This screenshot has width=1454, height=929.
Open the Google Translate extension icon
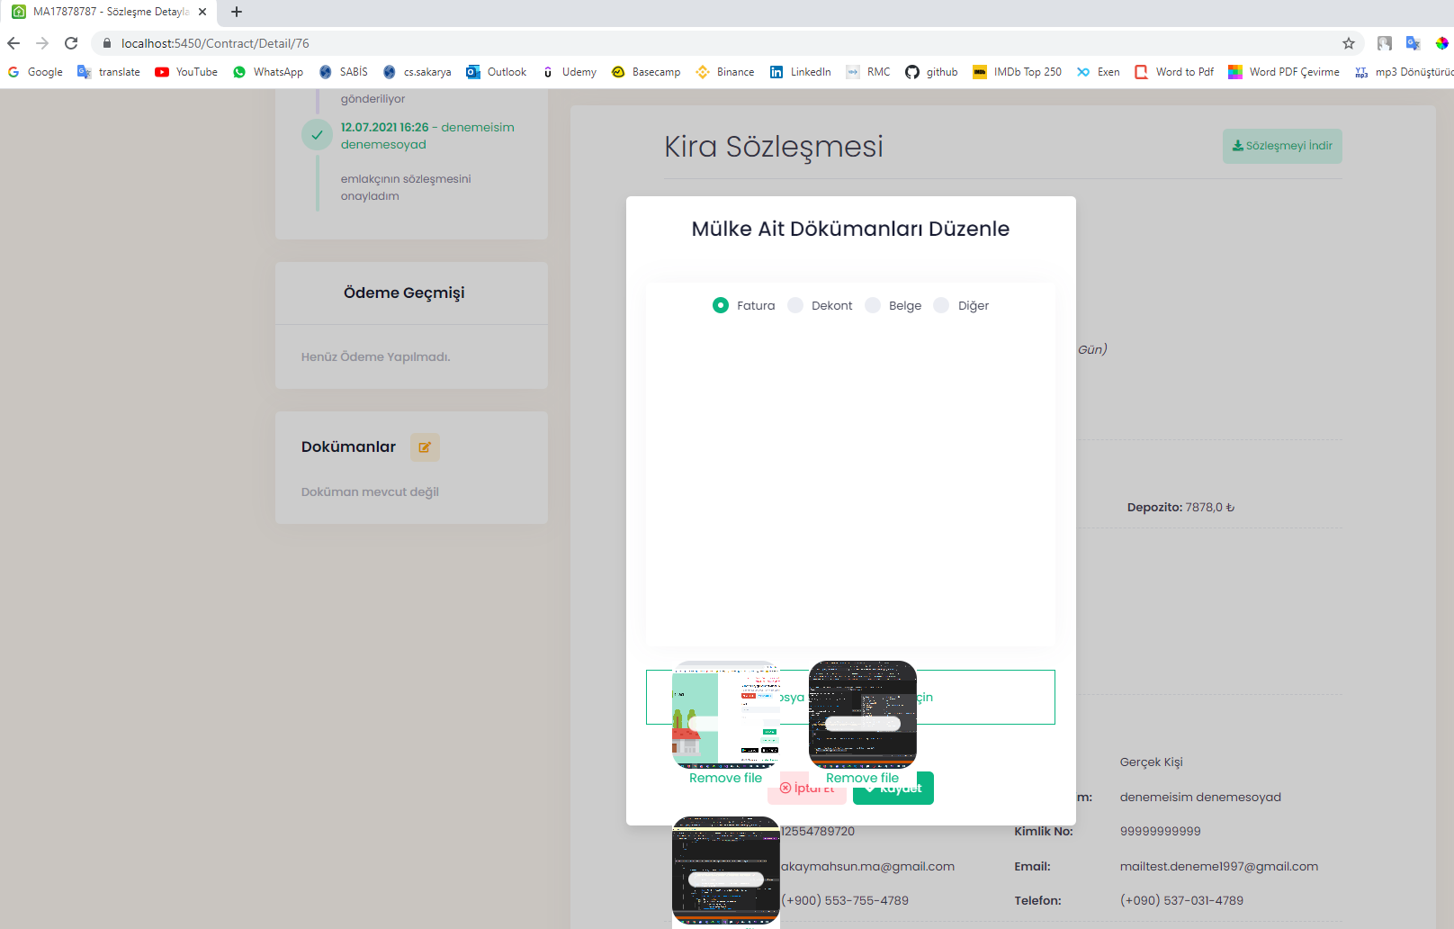[1413, 43]
